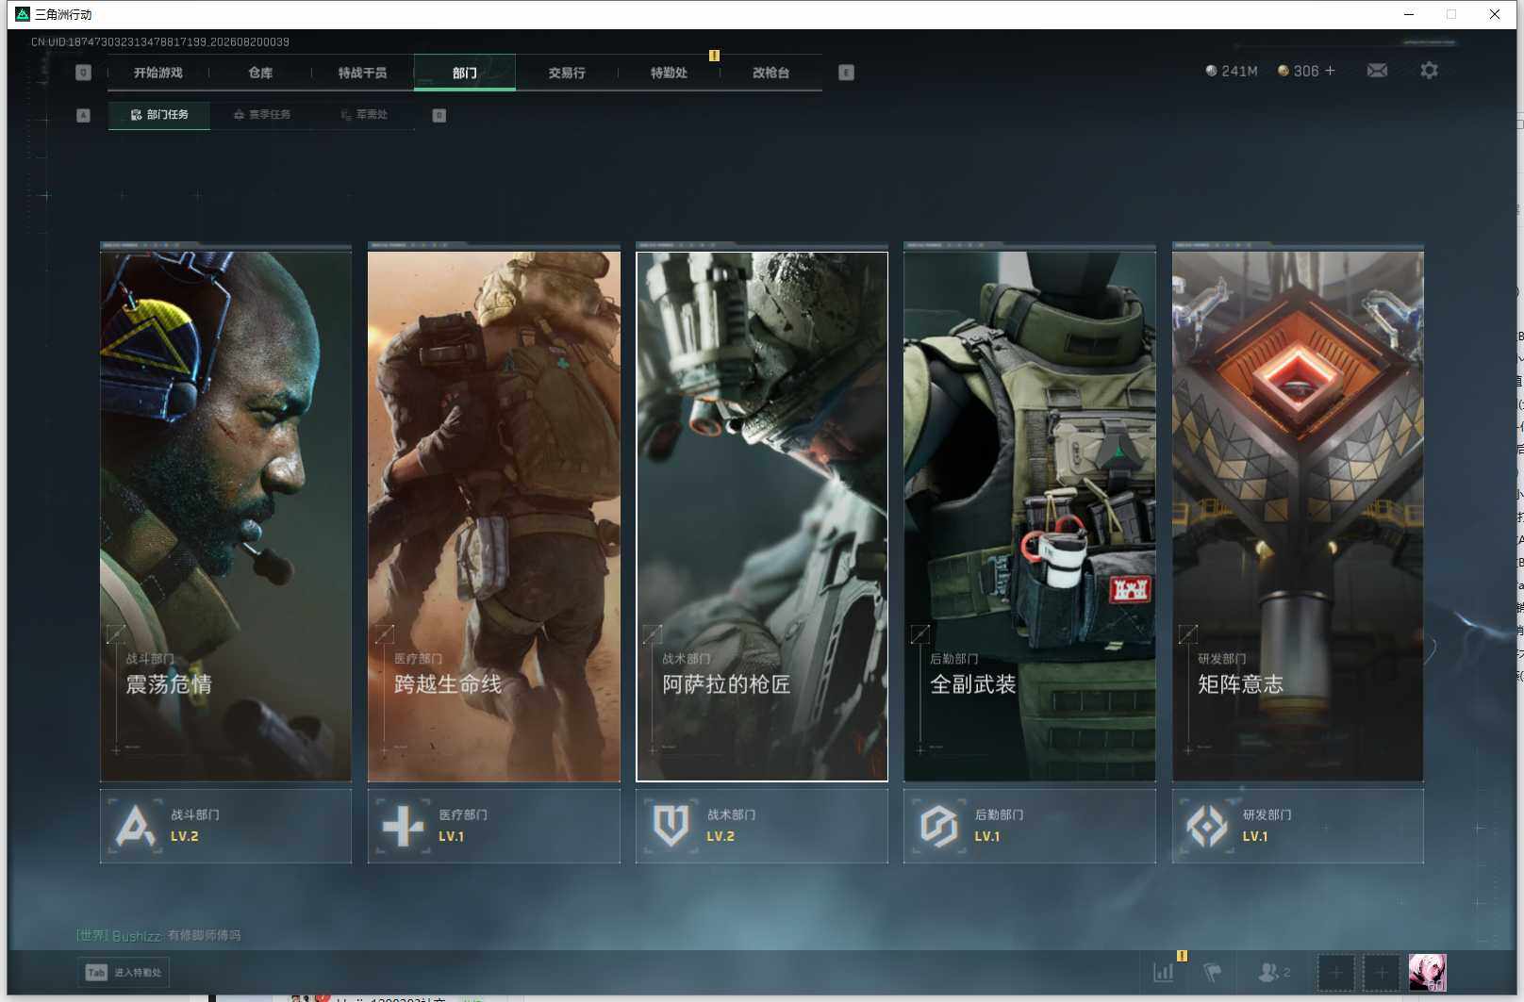Screen dimensions: 1524x1002
Task: Click the 医疗部门 cross emblem icon
Action: [x=404, y=826]
